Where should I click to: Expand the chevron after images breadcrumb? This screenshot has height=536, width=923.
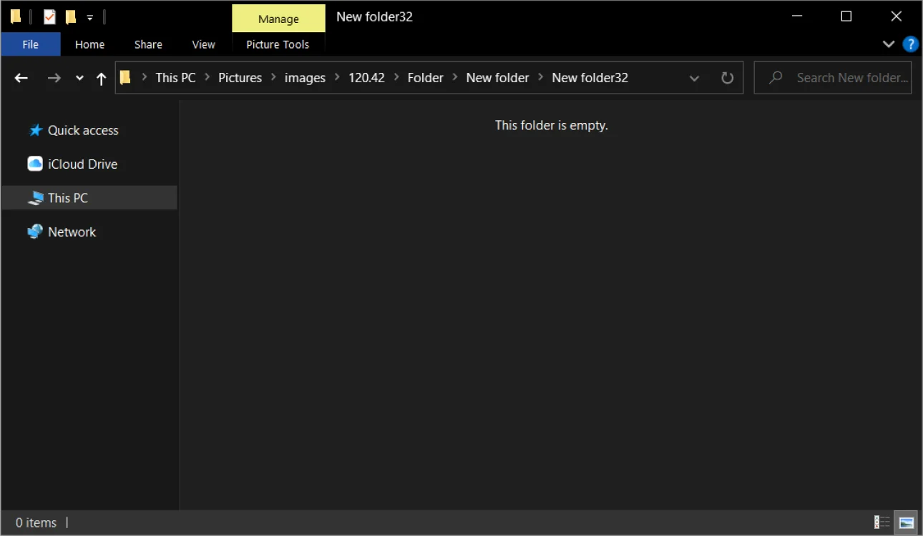click(337, 78)
